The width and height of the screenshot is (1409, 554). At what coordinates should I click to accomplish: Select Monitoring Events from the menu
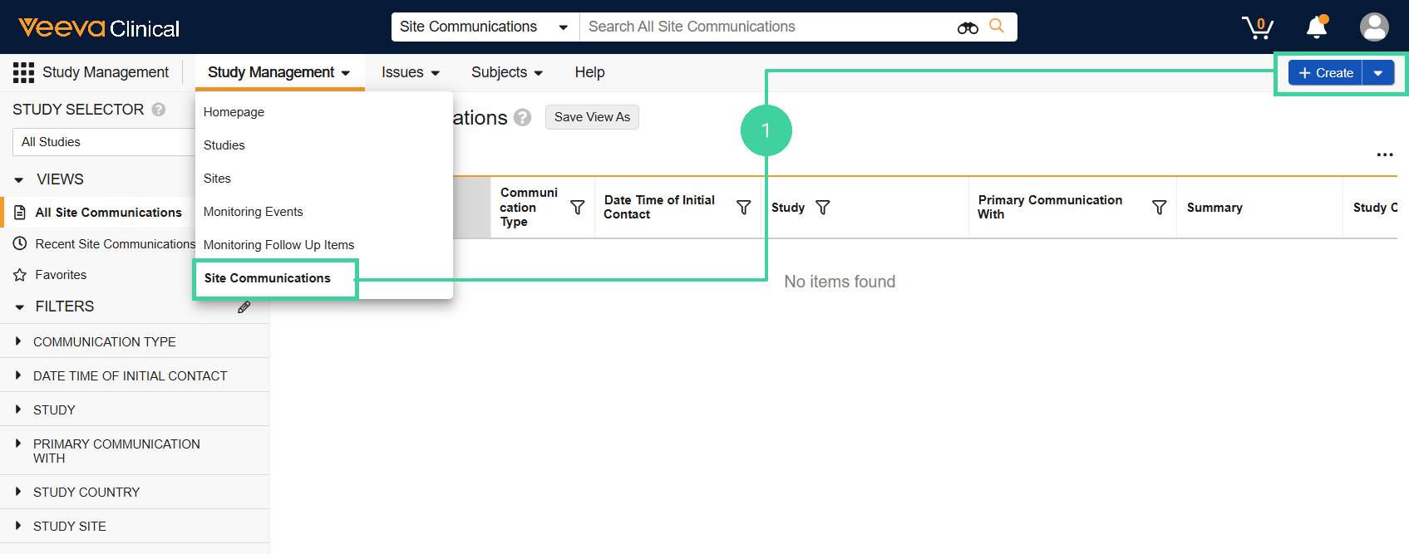click(254, 212)
